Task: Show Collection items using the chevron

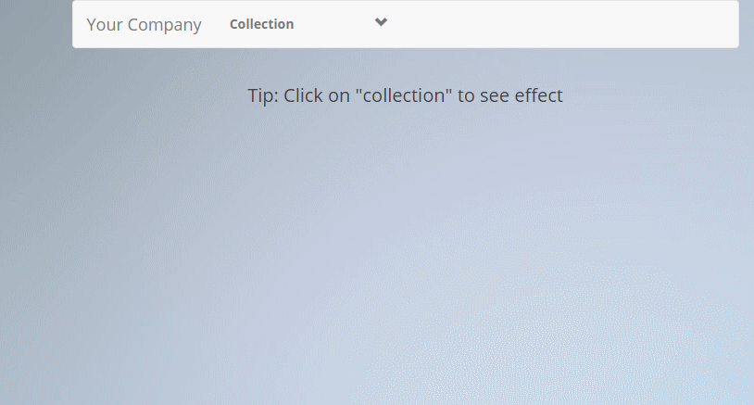Action: point(381,23)
